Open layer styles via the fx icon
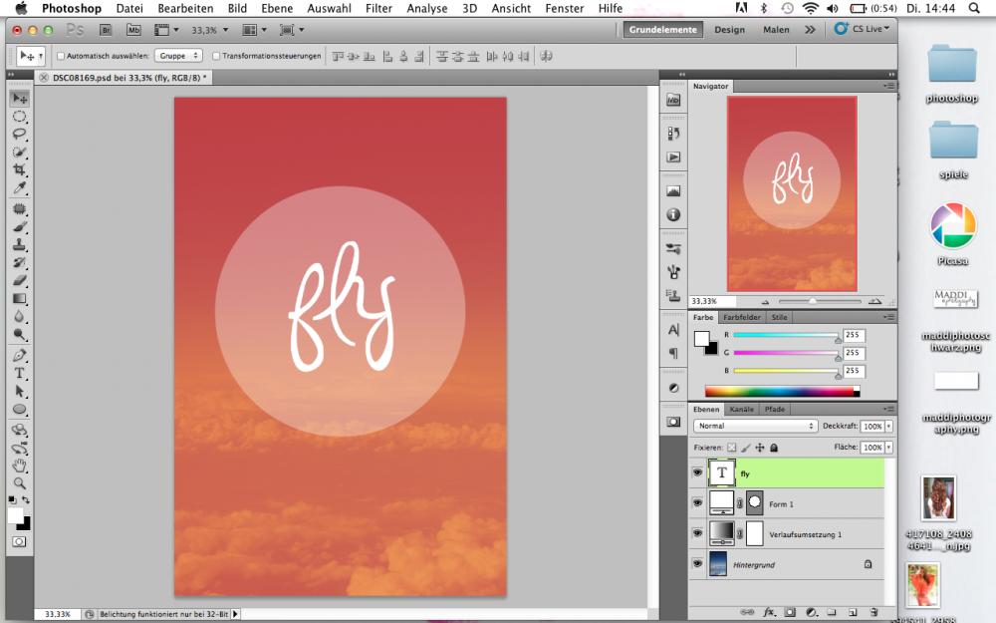 tap(769, 612)
